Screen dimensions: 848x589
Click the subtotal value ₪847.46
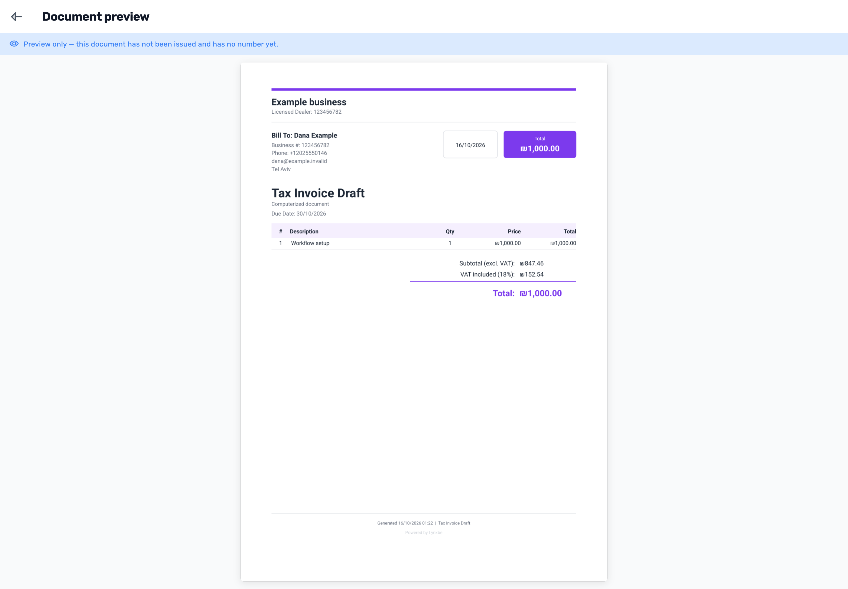point(531,264)
